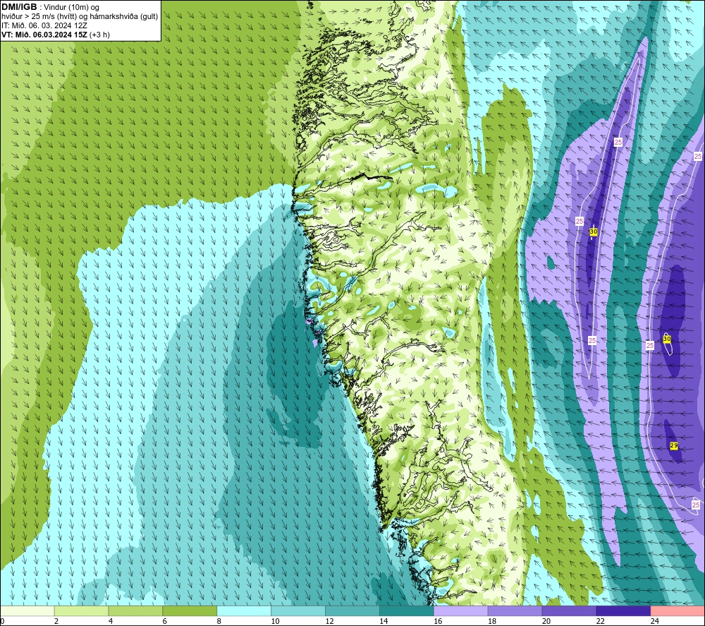This screenshot has width=705, height=626.
Task: Pick the 10–12 m/s turquoise legend swatch
Action: point(298,611)
